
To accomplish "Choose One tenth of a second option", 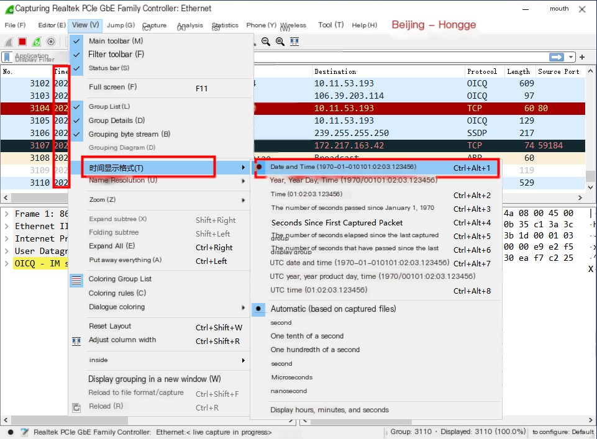I will pos(307,337).
